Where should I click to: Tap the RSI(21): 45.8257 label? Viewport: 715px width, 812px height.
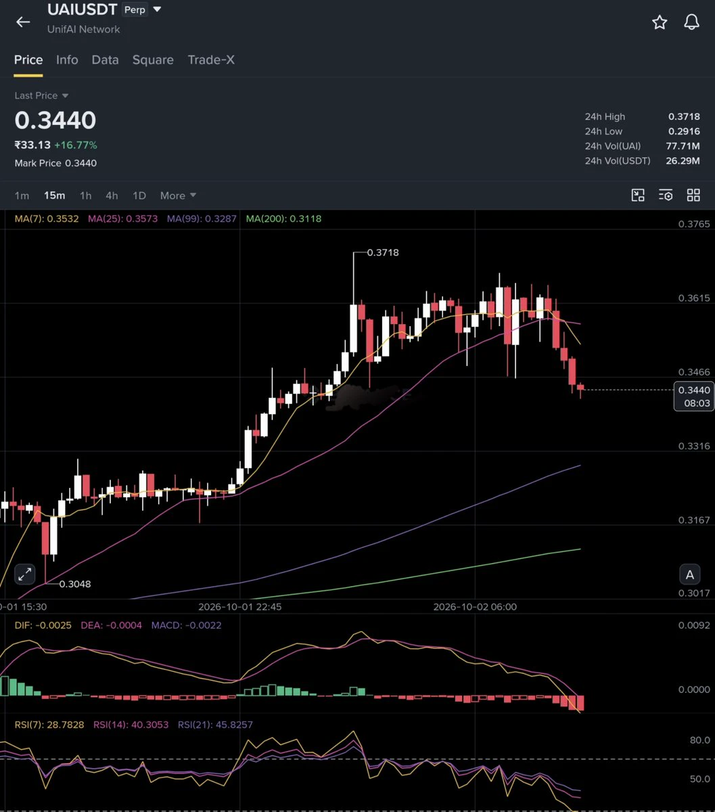click(x=215, y=725)
